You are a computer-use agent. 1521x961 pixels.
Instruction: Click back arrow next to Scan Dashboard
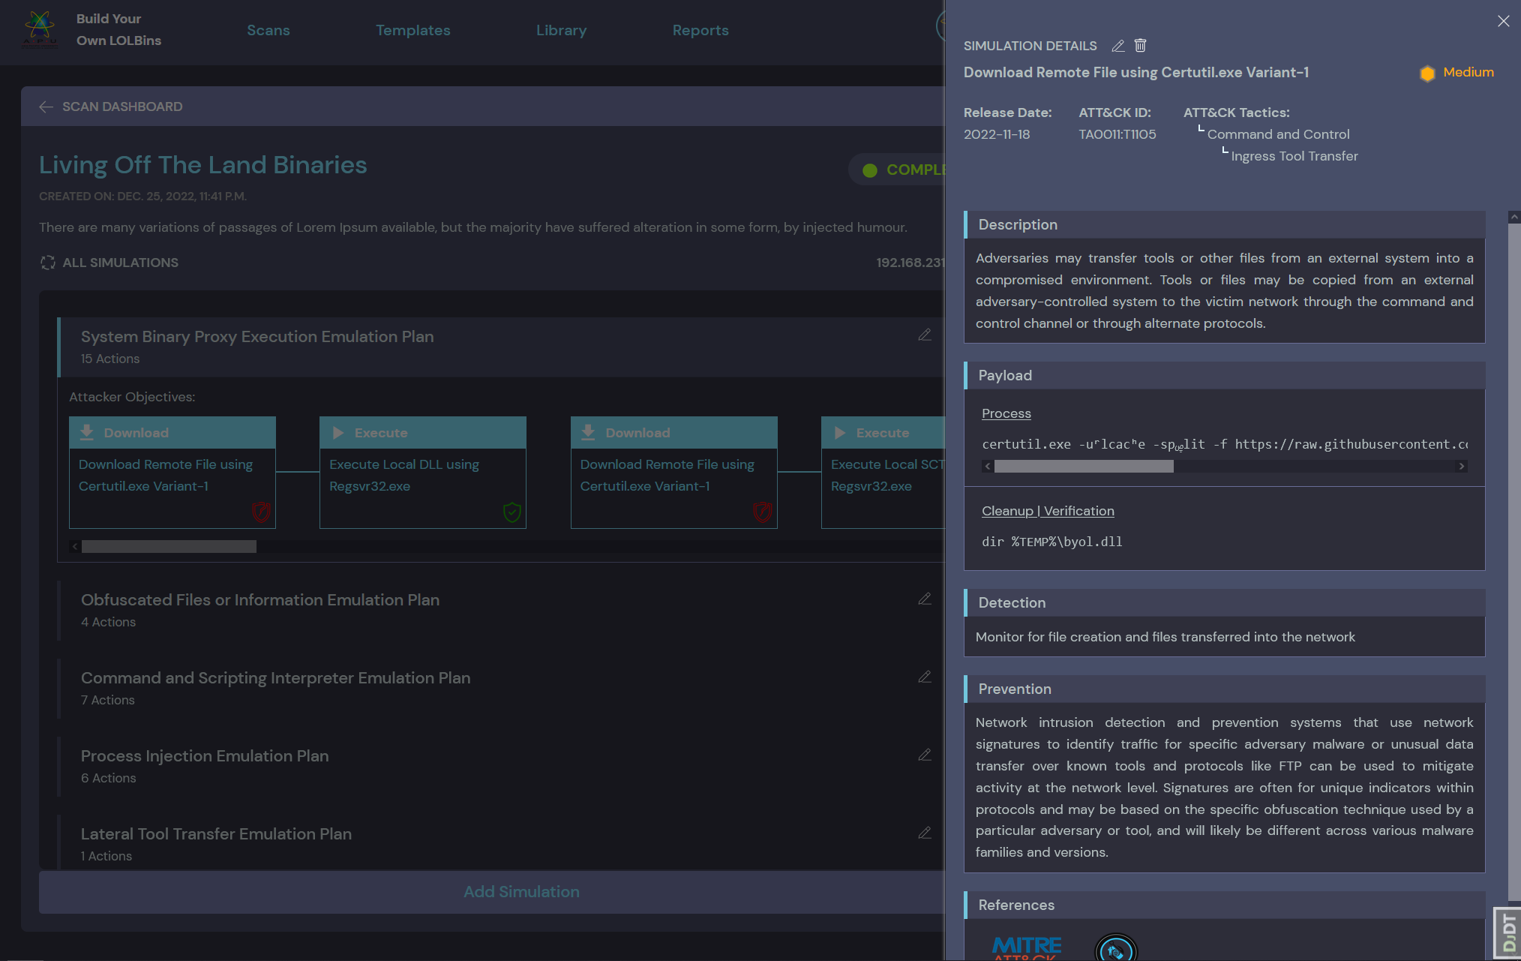[46, 107]
